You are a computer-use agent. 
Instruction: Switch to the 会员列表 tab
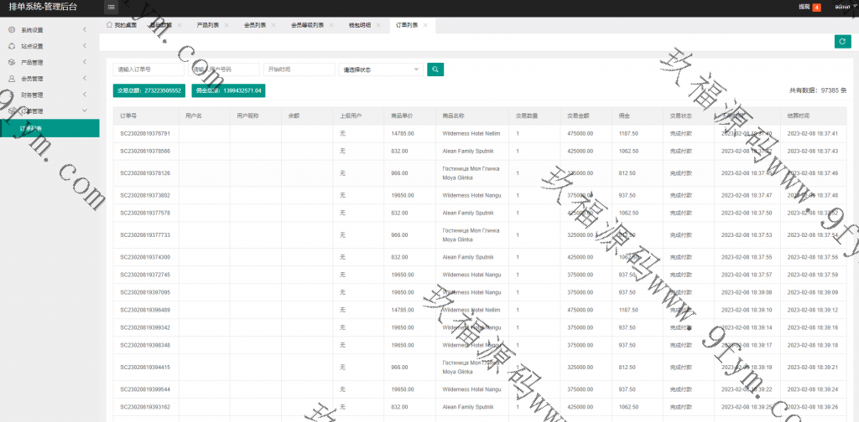[254, 25]
